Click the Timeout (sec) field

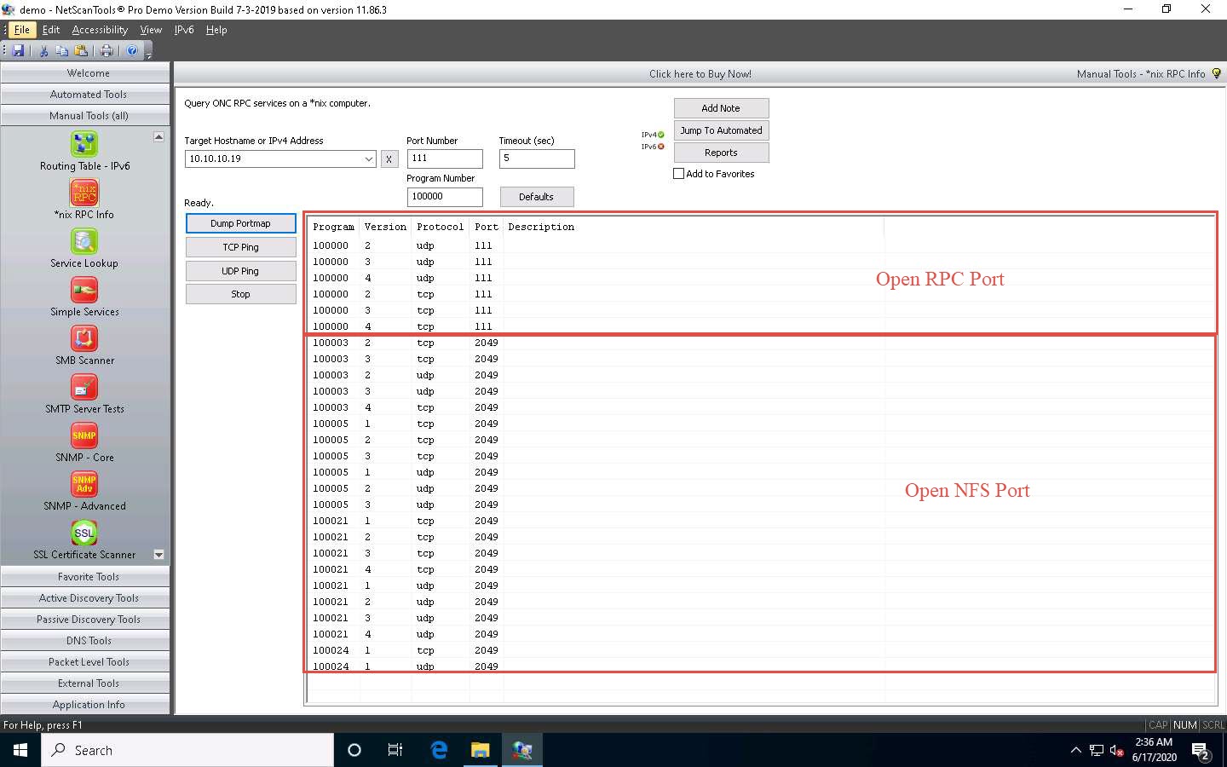click(537, 159)
